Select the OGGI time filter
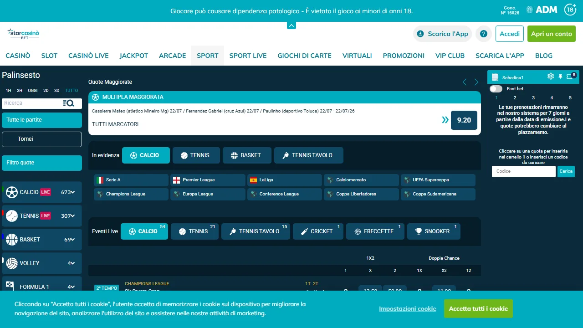Image resolution: width=583 pixels, height=328 pixels. point(33,91)
